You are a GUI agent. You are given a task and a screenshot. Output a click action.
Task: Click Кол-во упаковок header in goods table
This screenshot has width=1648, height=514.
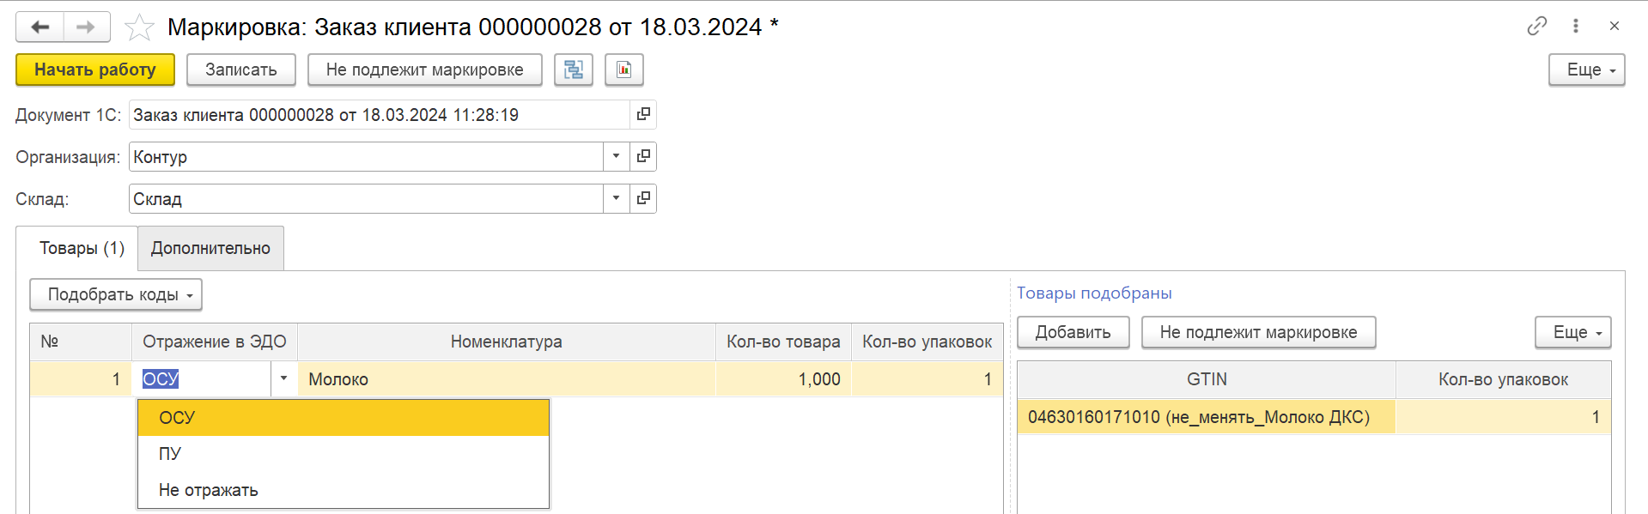pyautogui.click(x=927, y=342)
